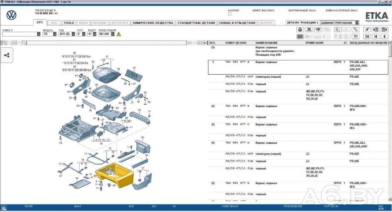Expand the Год dropdown showing 2011 (B)
The image size is (392, 212).
pos(73,34)
